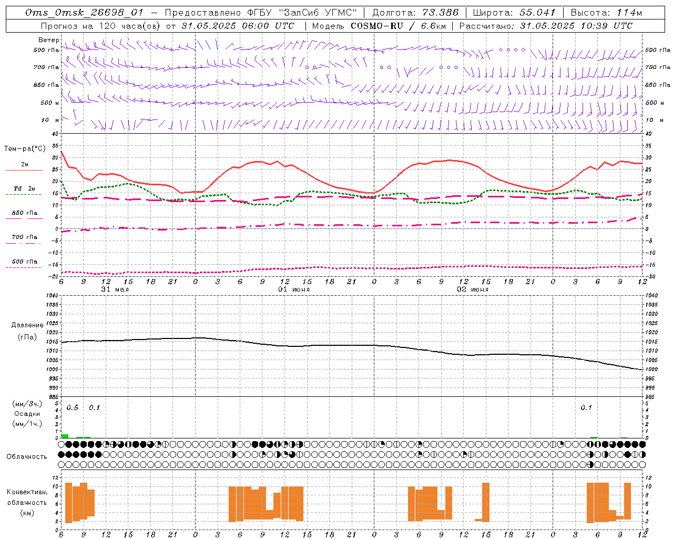This screenshot has height=539, width=673.
Task: Click the Осадки panel label
Action: [27, 414]
